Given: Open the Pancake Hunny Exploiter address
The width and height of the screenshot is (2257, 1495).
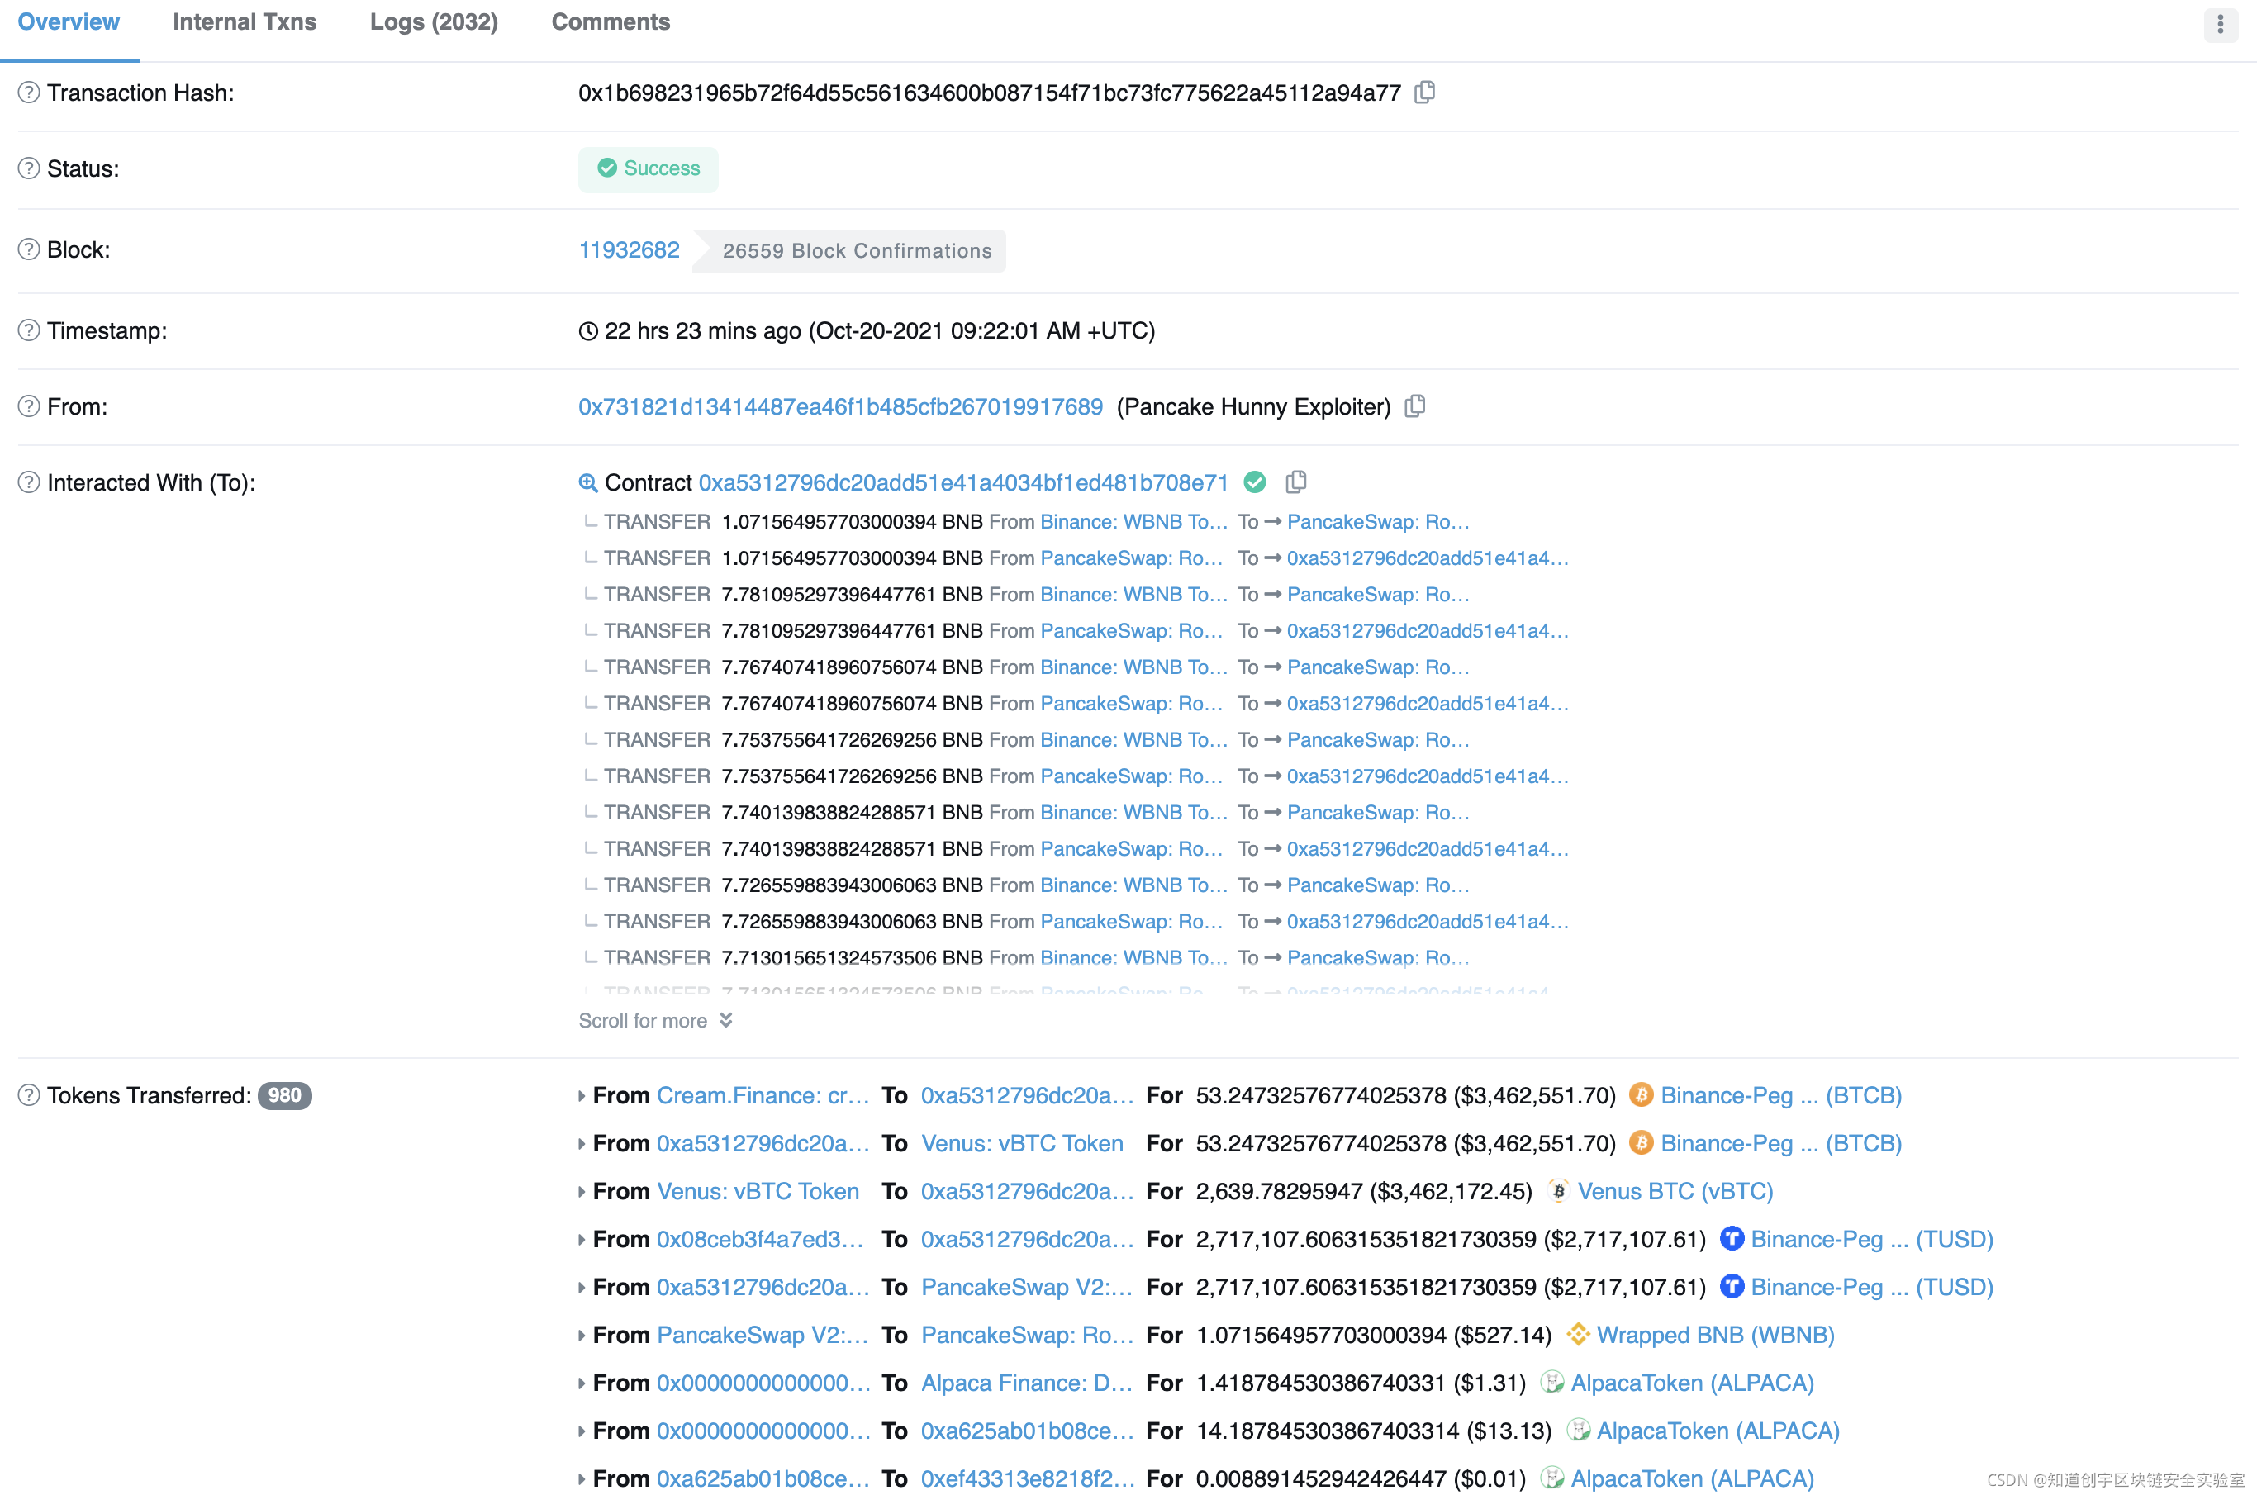Looking at the screenshot, I should [x=840, y=406].
